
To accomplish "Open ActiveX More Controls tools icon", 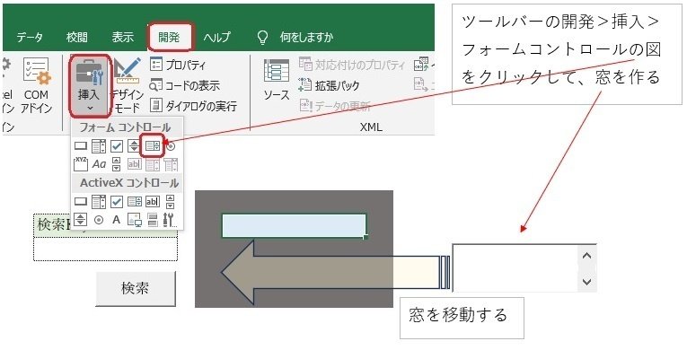I will (170, 220).
